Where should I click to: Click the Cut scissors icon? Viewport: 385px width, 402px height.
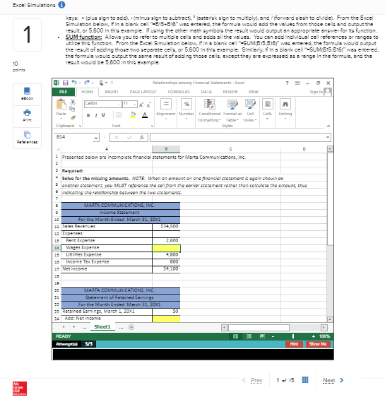[73, 102]
